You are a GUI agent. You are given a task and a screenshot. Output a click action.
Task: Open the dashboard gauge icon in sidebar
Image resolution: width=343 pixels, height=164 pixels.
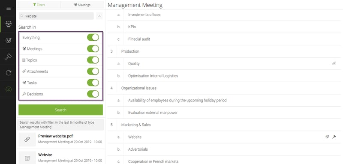pyautogui.click(x=8, y=89)
